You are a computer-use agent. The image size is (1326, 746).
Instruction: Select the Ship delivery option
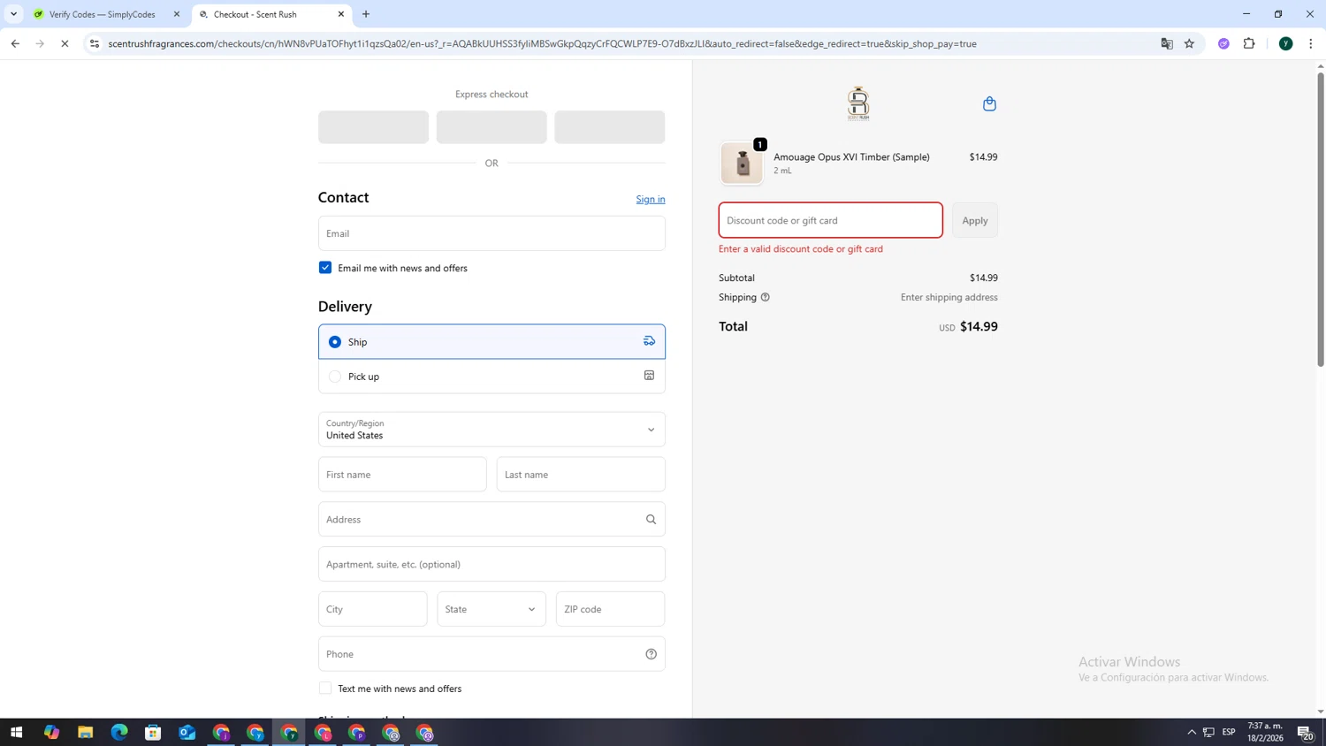click(x=492, y=342)
